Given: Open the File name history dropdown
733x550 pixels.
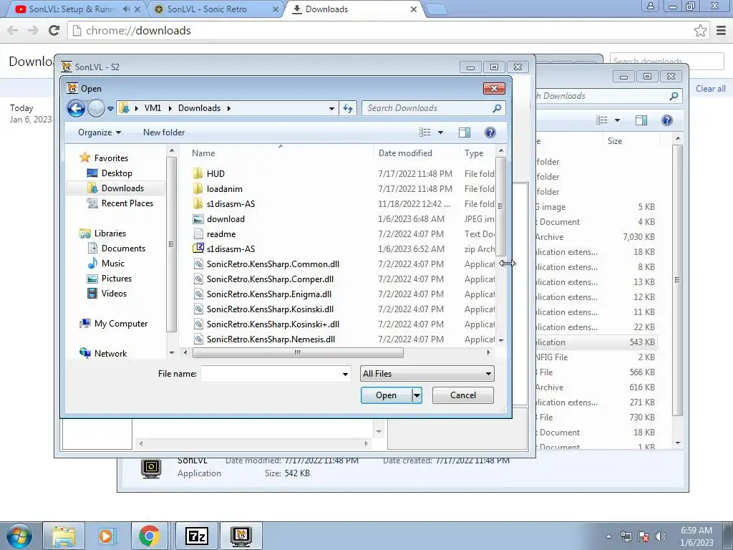Looking at the screenshot, I should click(x=345, y=374).
